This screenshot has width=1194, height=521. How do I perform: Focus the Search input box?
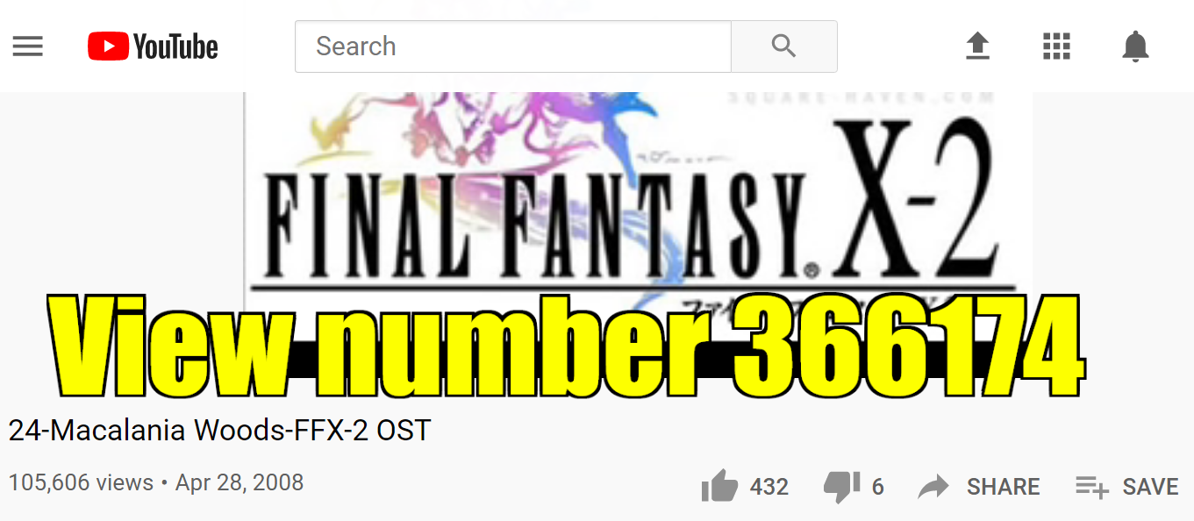513,46
